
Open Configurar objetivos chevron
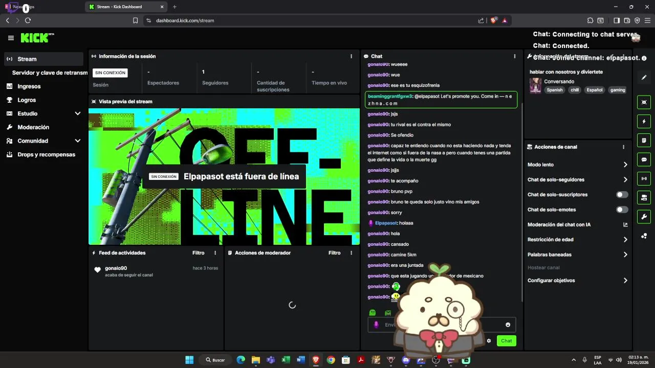[625, 281]
